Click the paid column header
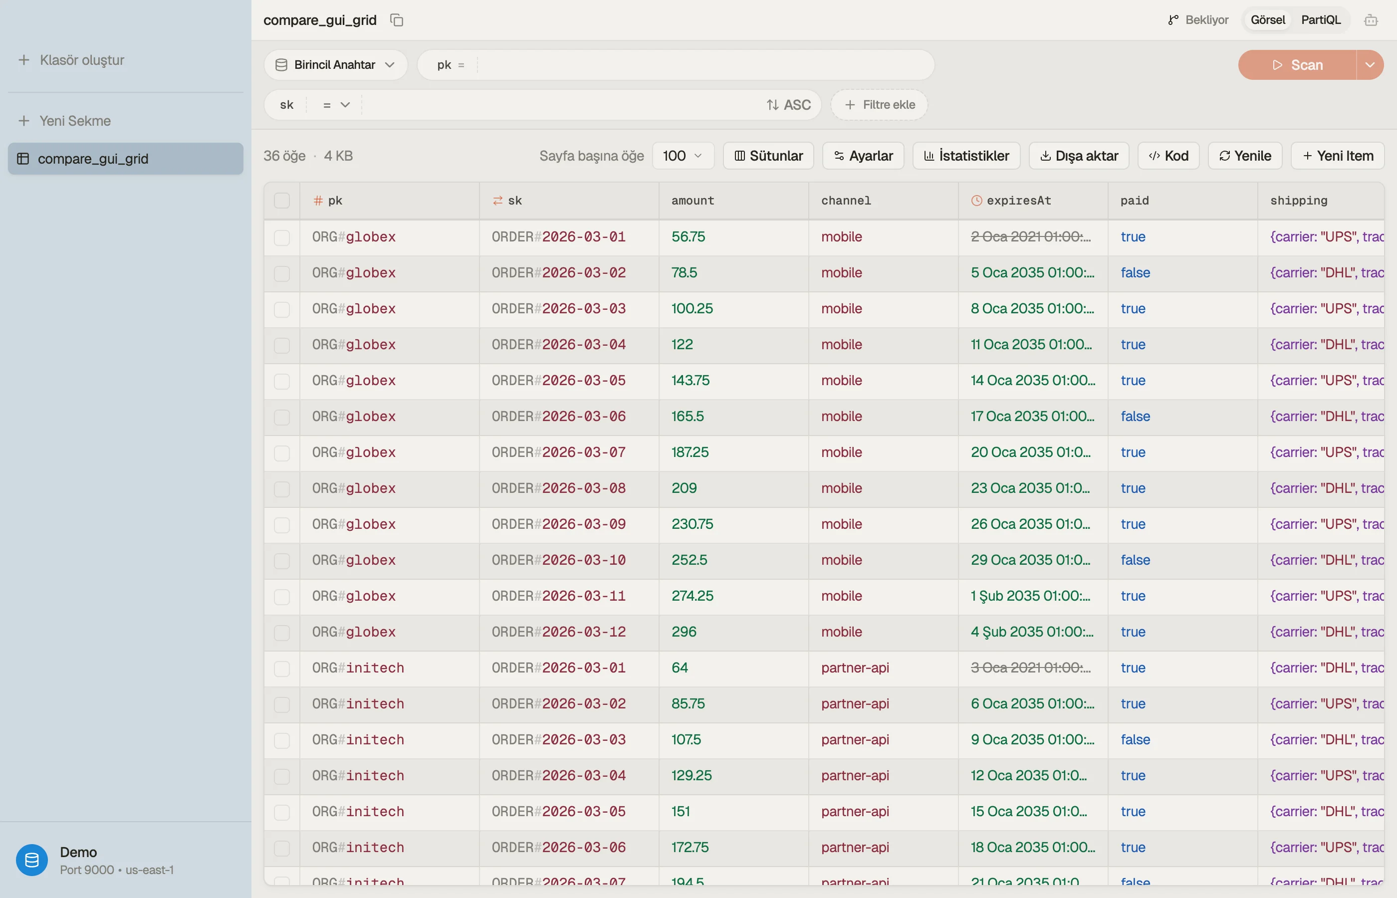This screenshot has height=898, width=1397. [1182, 201]
